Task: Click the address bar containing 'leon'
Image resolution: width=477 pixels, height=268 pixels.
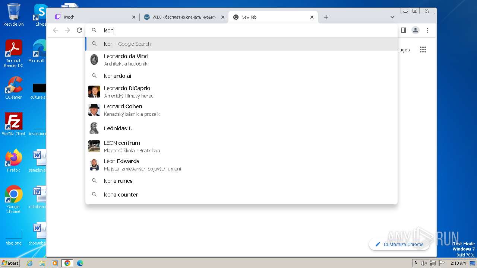Action: click(x=241, y=31)
